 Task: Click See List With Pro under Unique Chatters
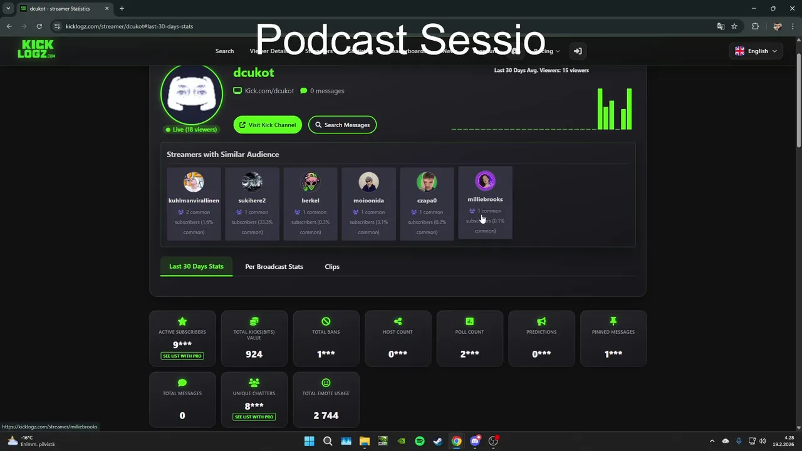tap(254, 417)
